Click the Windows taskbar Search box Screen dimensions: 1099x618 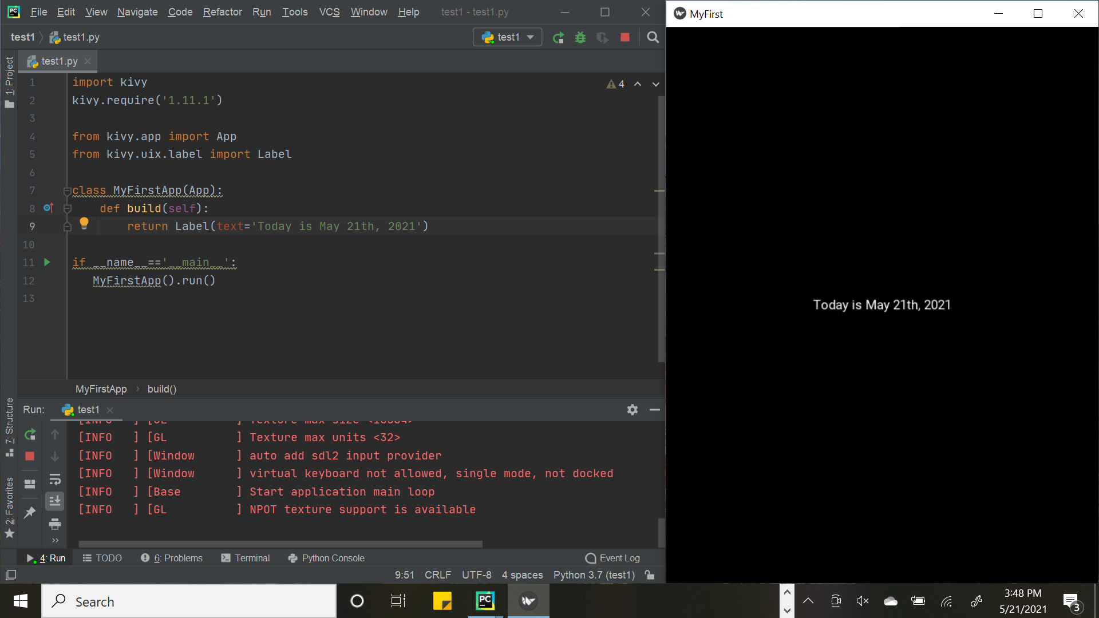[x=189, y=601]
